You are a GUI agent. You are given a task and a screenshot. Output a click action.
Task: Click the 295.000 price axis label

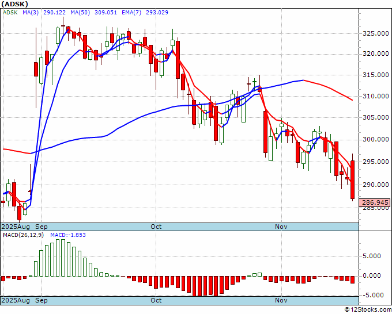[x=376, y=162]
